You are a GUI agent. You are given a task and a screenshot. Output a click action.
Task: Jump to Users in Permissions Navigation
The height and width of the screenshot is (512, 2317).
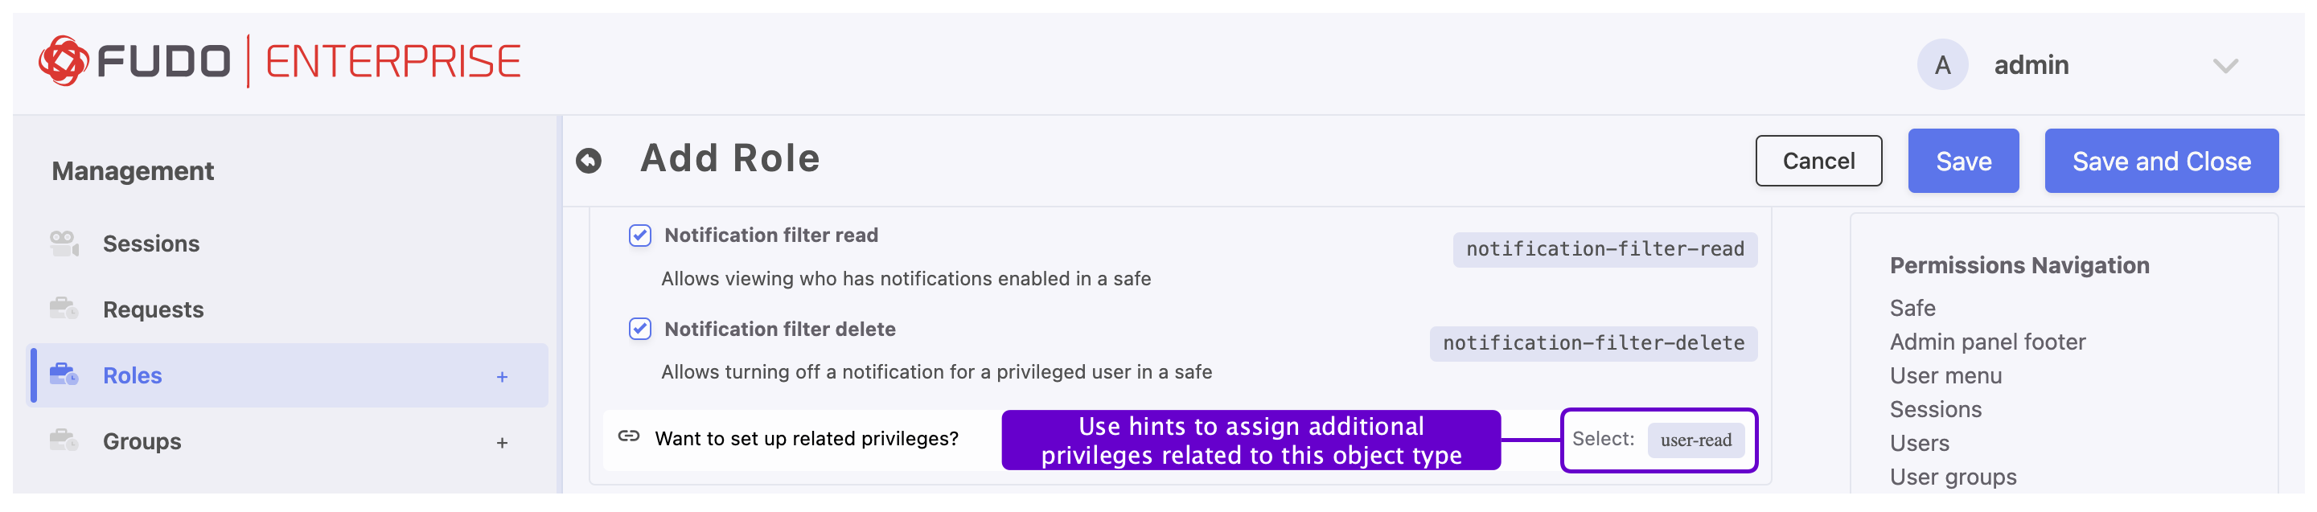click(x=1919, y=443)
